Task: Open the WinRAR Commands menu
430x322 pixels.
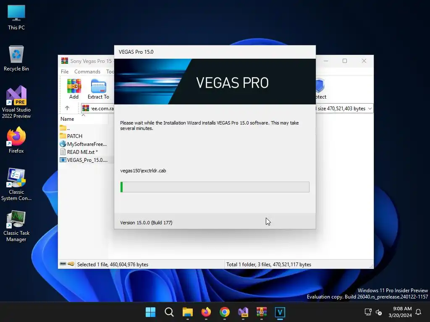Action: tap(87, 71)
